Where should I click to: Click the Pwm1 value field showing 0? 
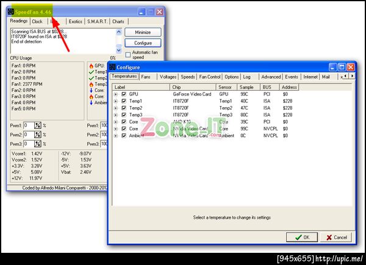tap(29, 125)
